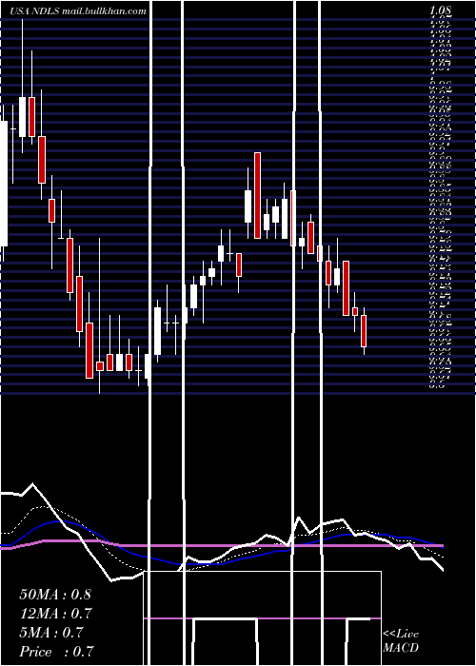Click the '12MA : 0.7' value text
The width and height of the screenshot is (476, 666).
coord(55,614)
